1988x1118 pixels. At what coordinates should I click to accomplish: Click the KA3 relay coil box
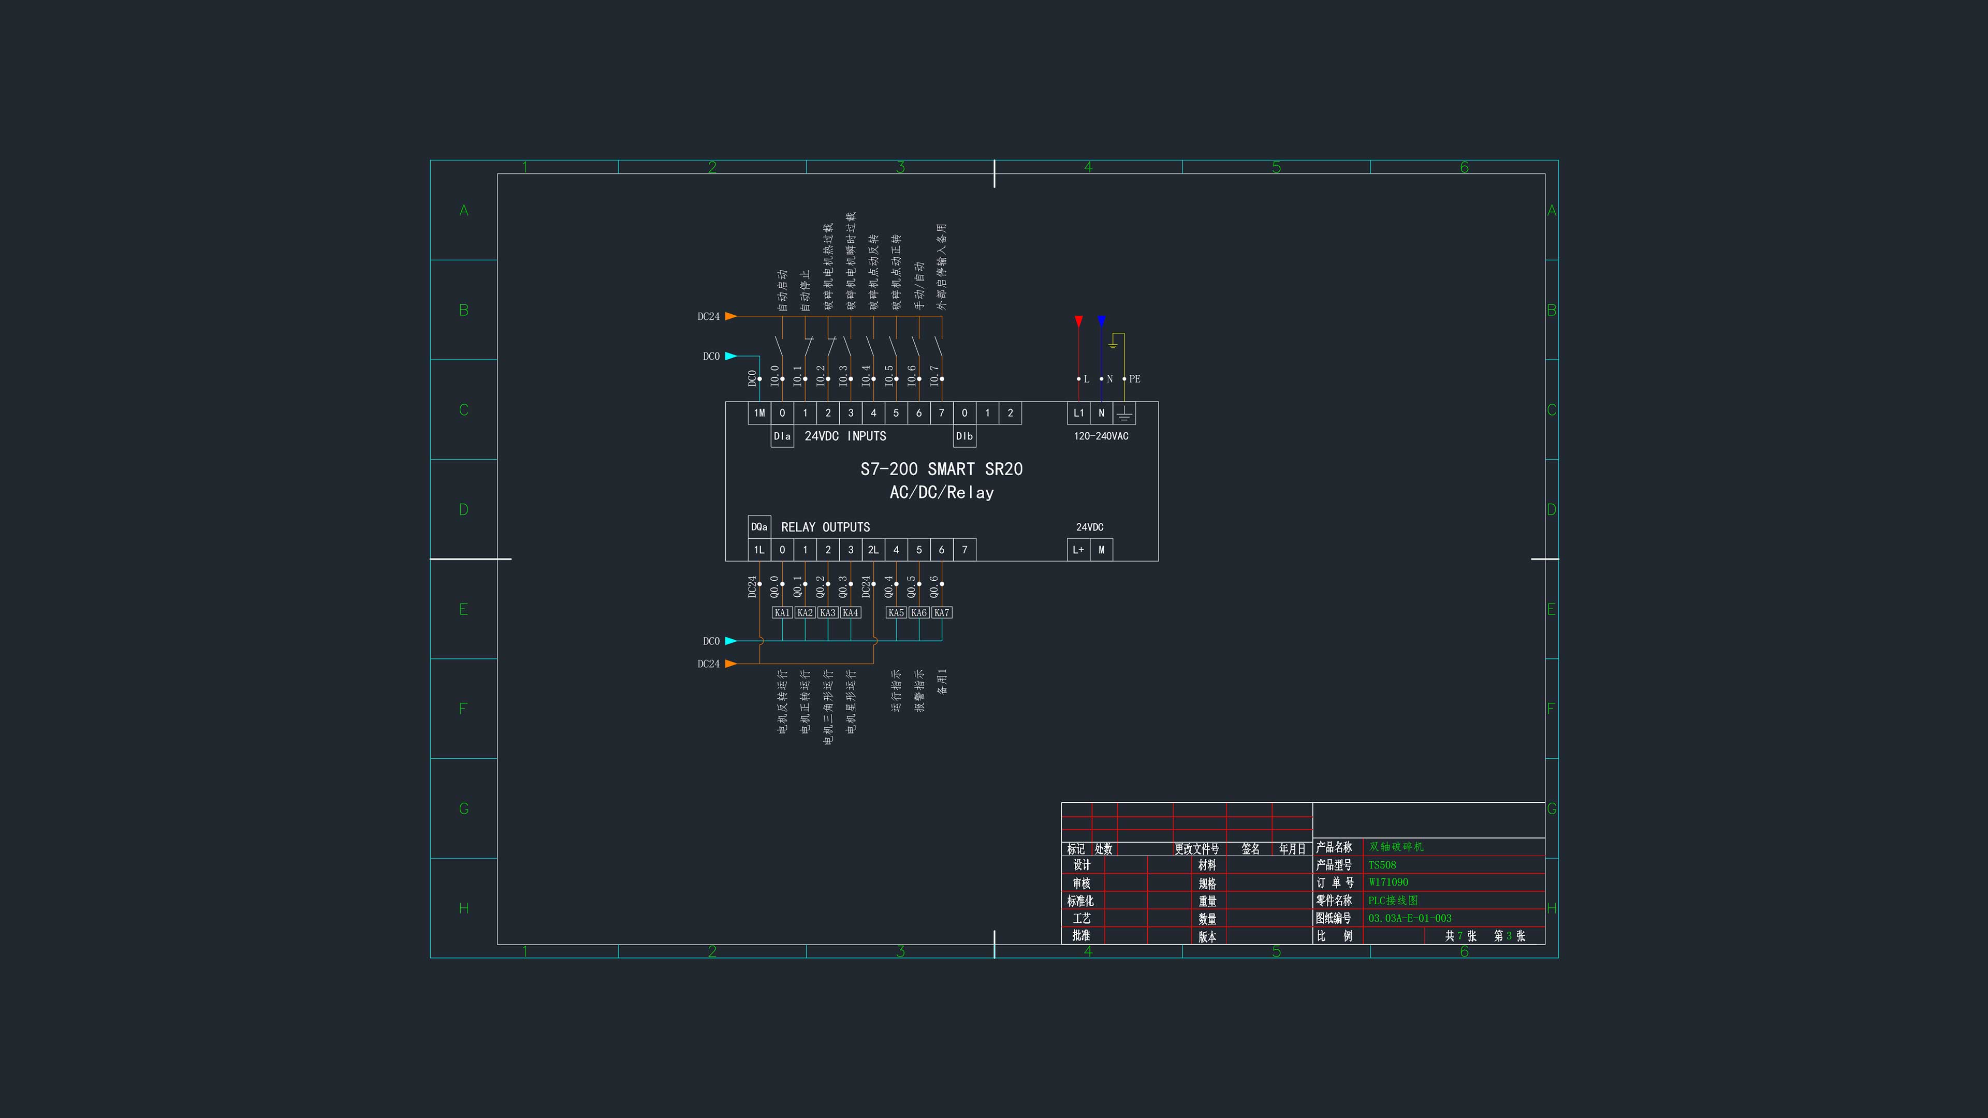click(828, 613)
